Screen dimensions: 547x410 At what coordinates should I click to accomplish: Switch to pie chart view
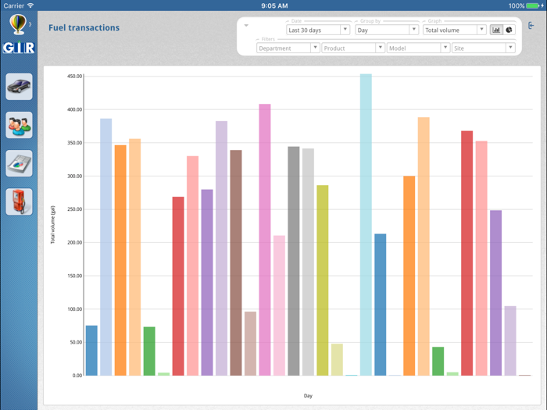click(x=509, y=30)
